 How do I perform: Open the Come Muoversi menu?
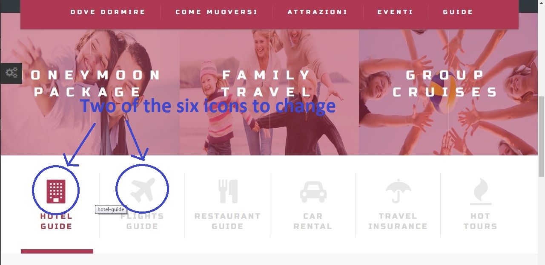click(217, 12)
